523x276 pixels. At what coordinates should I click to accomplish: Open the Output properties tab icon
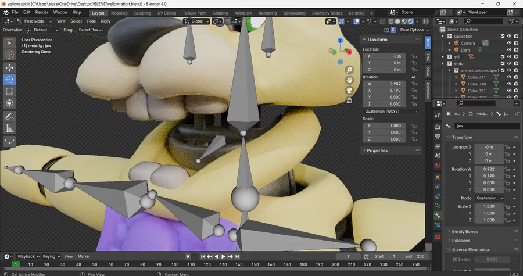(438, 137)
